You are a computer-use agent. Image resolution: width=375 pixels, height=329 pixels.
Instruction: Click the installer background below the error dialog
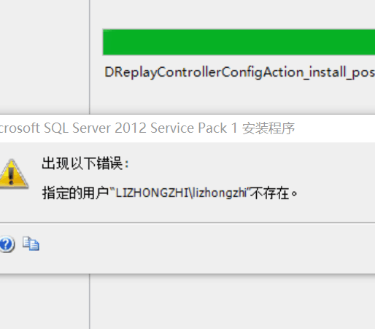pos(232,301)
